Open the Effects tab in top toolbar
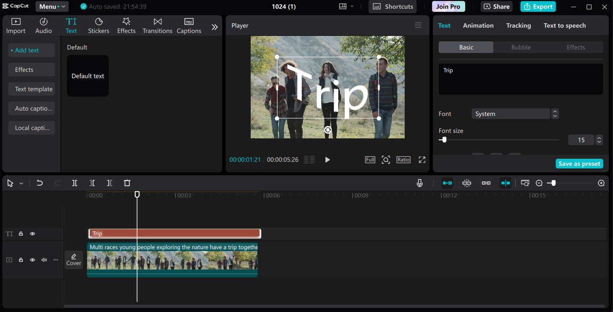Screen dimensions: 613x312 [126, 26]
